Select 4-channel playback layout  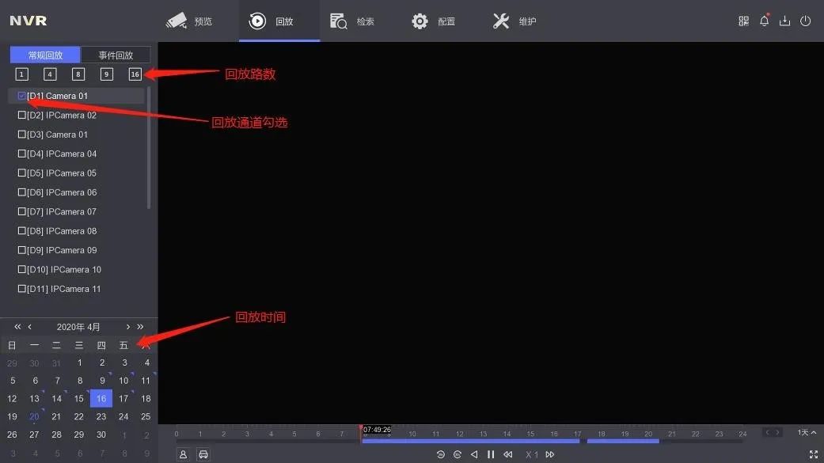click(x=50, y=74)
